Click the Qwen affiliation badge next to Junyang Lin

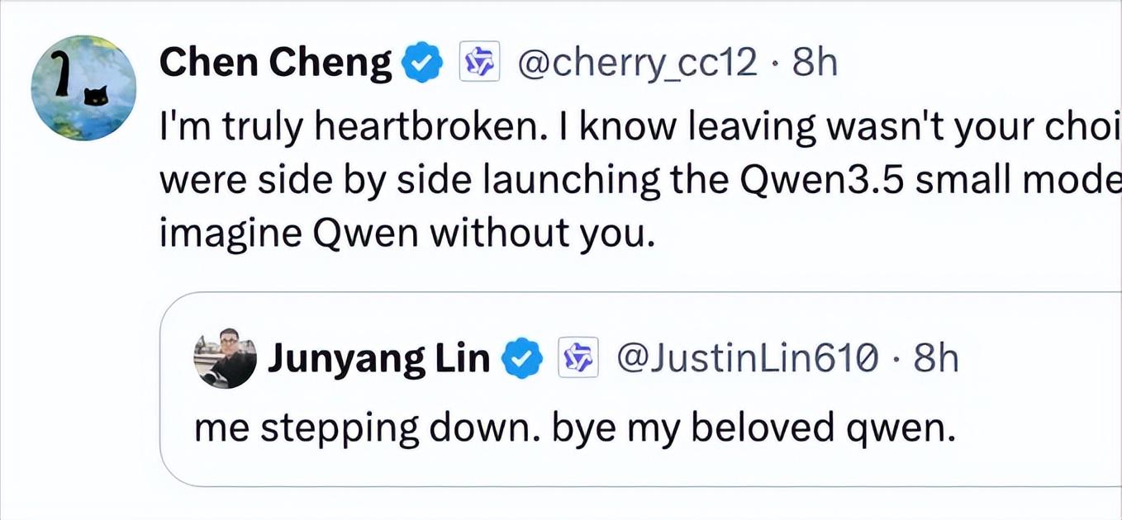tap(578, 358)
